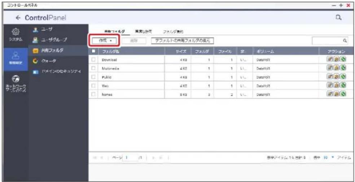355x182 pixels.
Task: Check the box for the Web folder
Action: click(x=93, y=85)
